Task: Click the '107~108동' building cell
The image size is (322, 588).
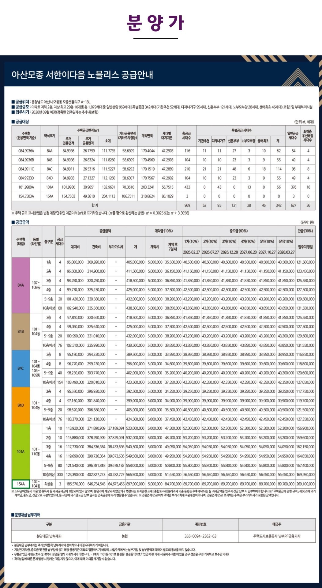Action: [36, 285]
